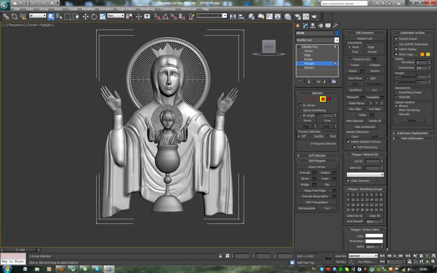Open the selection filter All dropdown
Viewport: 437px width, 273px height.
click(37, 16)
